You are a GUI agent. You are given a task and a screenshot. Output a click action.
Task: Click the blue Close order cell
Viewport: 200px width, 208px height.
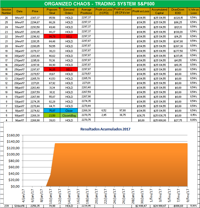tap(69, 111)
